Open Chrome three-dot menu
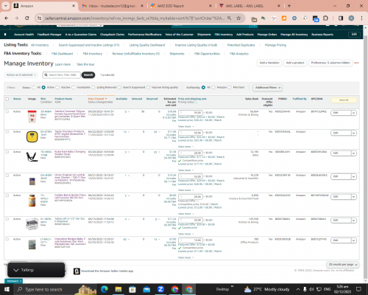This screenshot has height=295, width=368. [x=361, y=18]
